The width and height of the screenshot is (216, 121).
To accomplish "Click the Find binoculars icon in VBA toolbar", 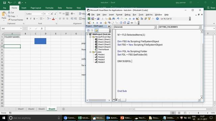I will point(113,19).
